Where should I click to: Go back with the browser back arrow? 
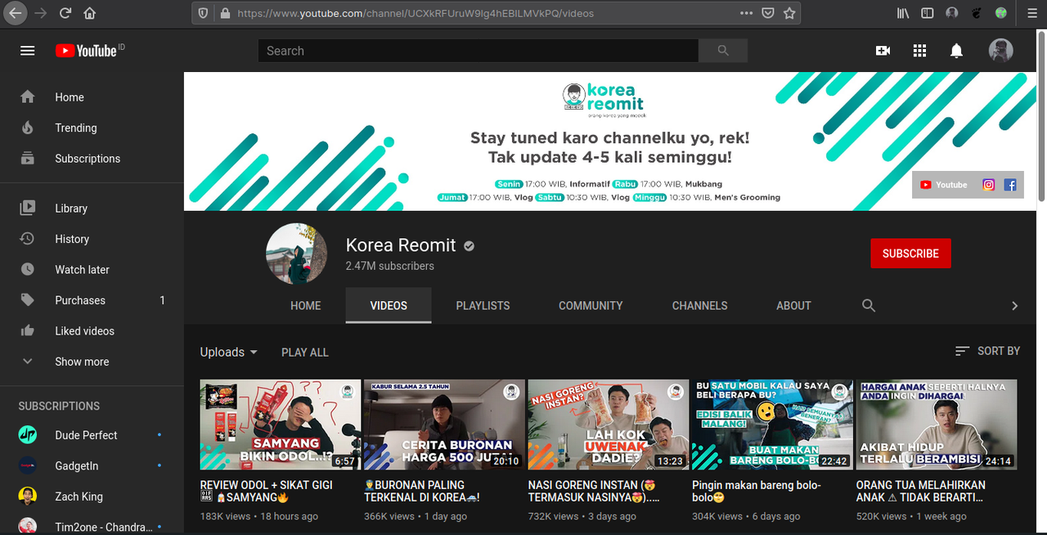click(x=16, y=13)
